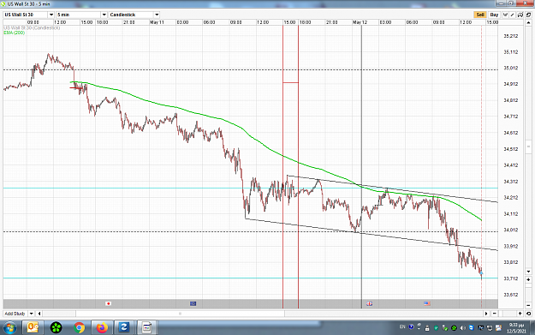Click the reset zoom icon in bottom-right corner
This screenshot has height=335, width=535.
pos(528,314)
